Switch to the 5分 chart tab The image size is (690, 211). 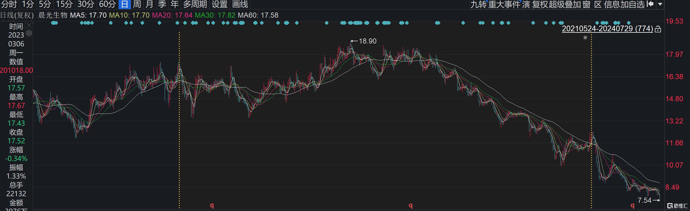click(x=45, y=4)
